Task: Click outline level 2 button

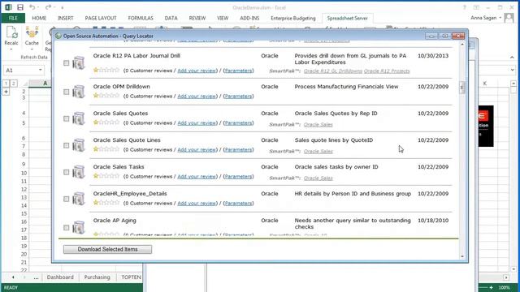Action: point(14,84)
